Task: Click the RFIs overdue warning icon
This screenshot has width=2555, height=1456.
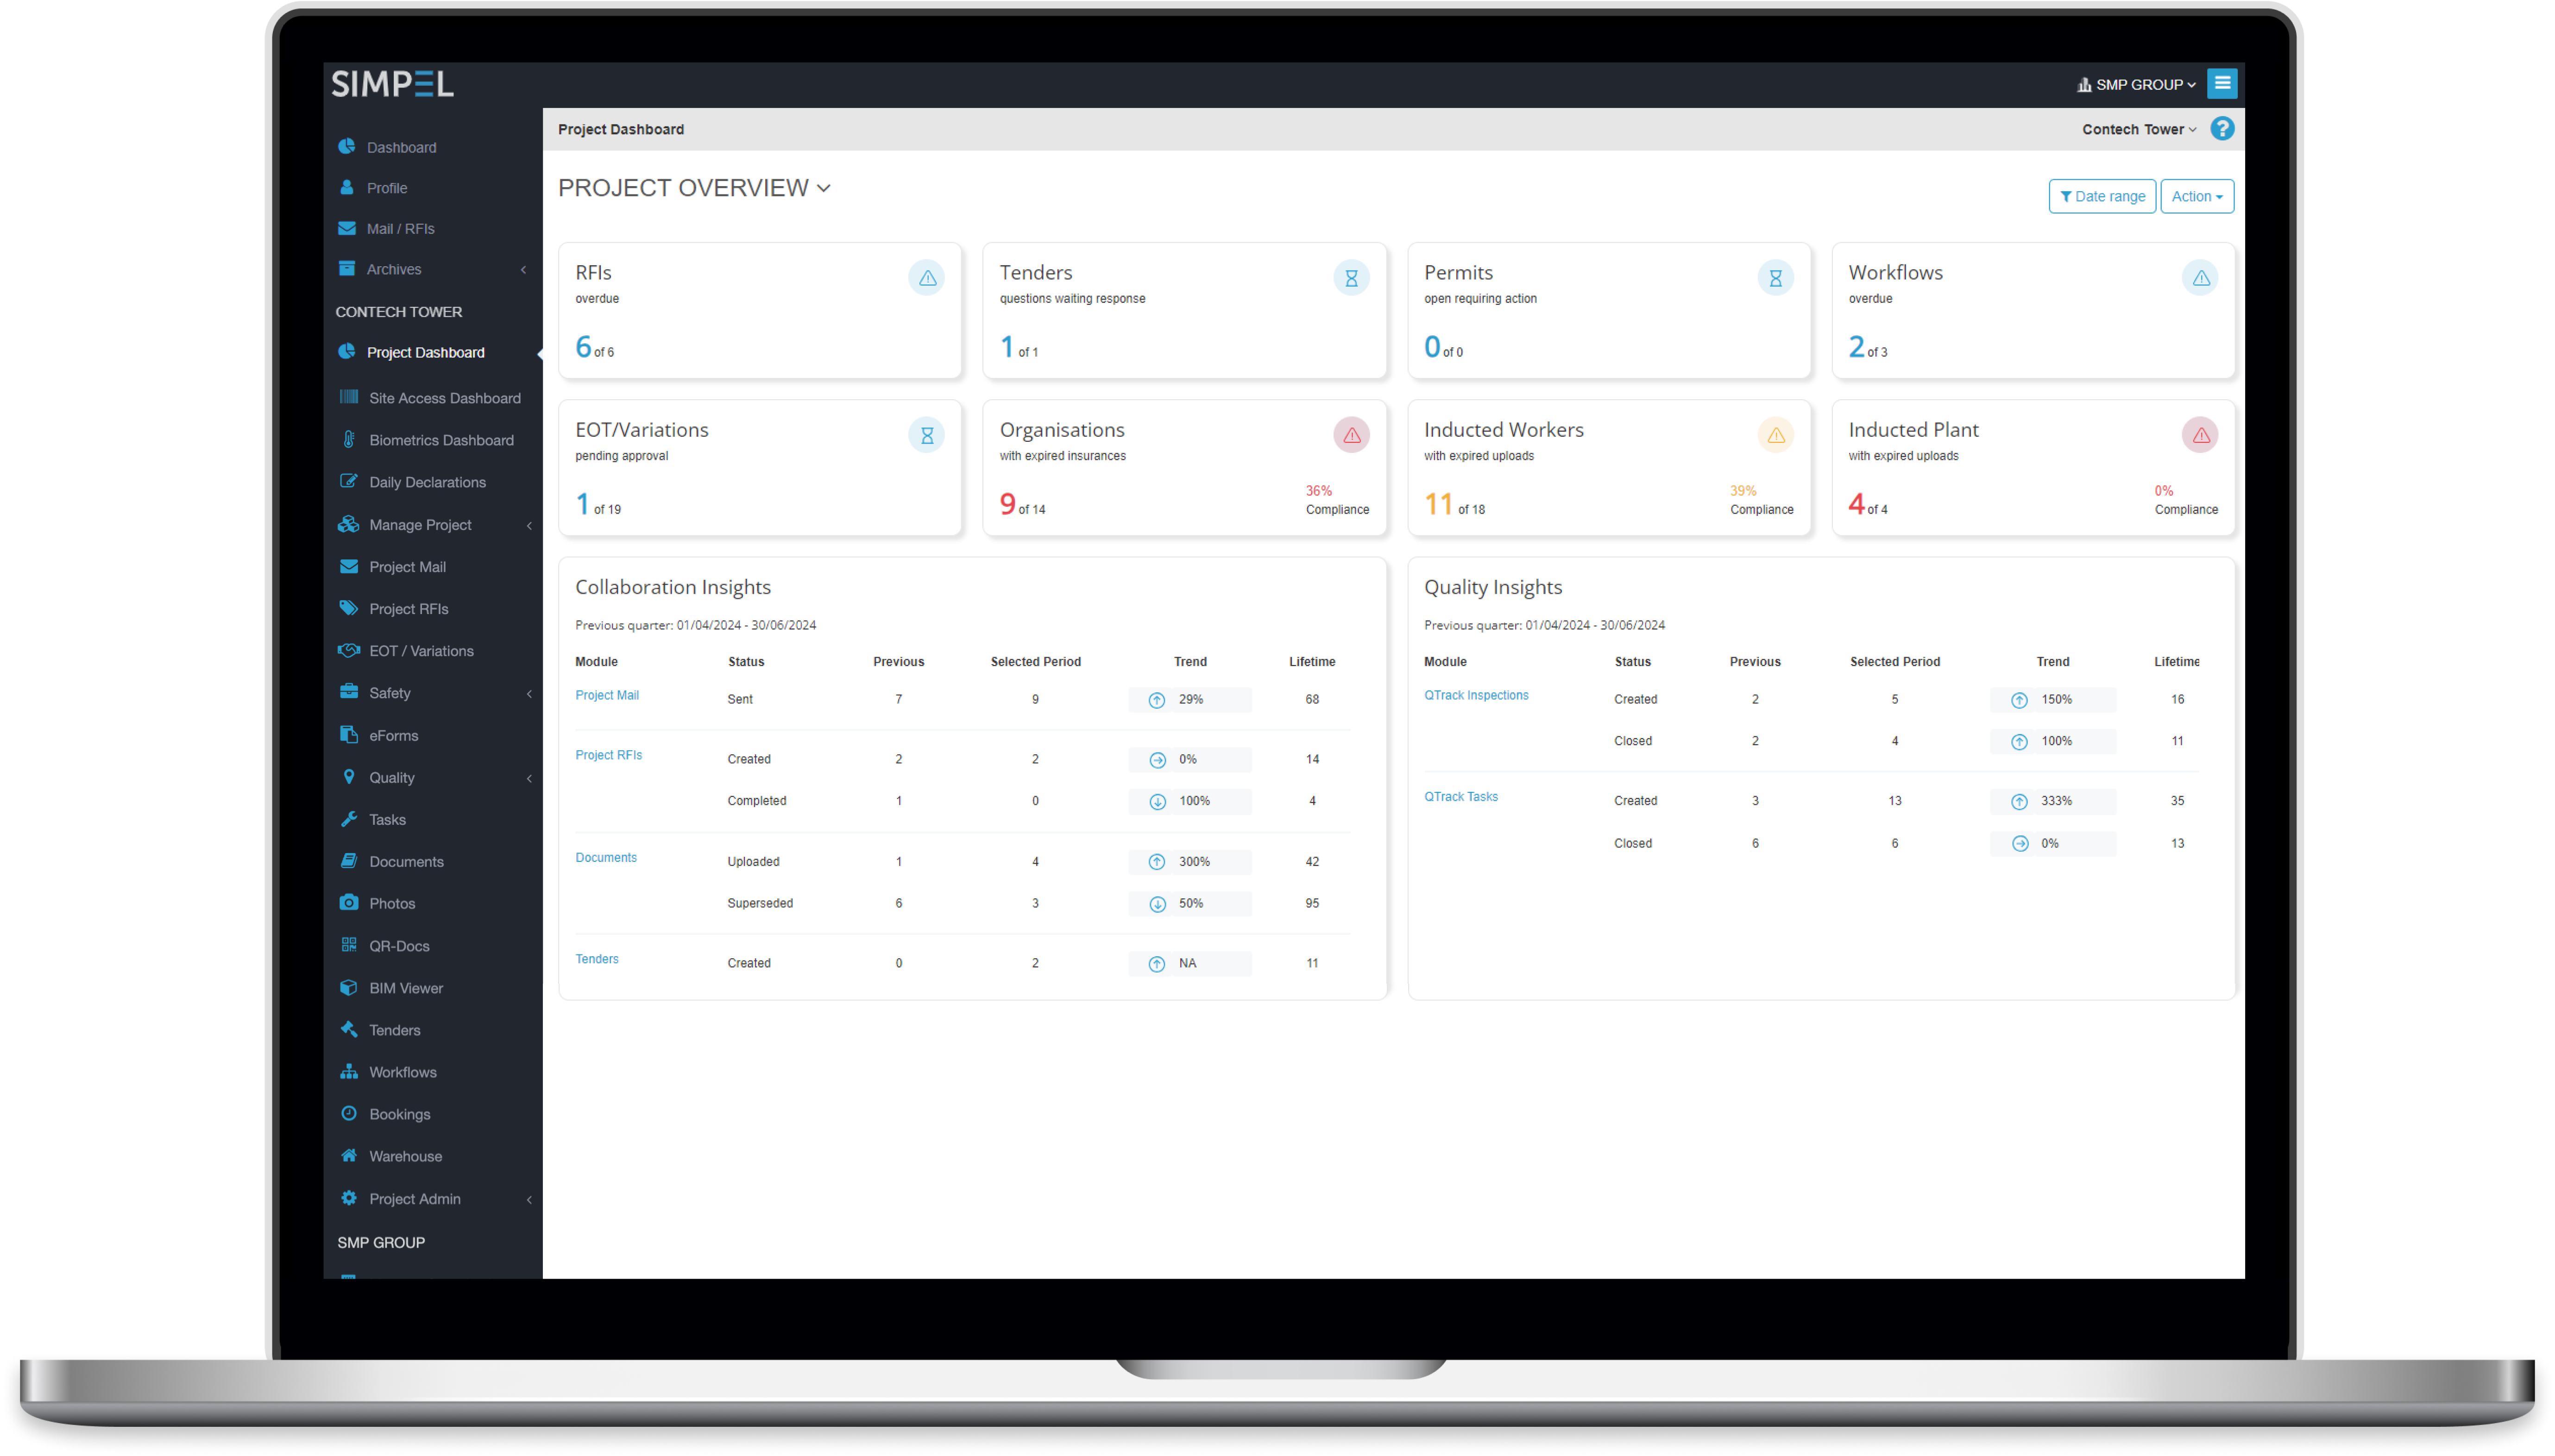Action: pos(926,277)
